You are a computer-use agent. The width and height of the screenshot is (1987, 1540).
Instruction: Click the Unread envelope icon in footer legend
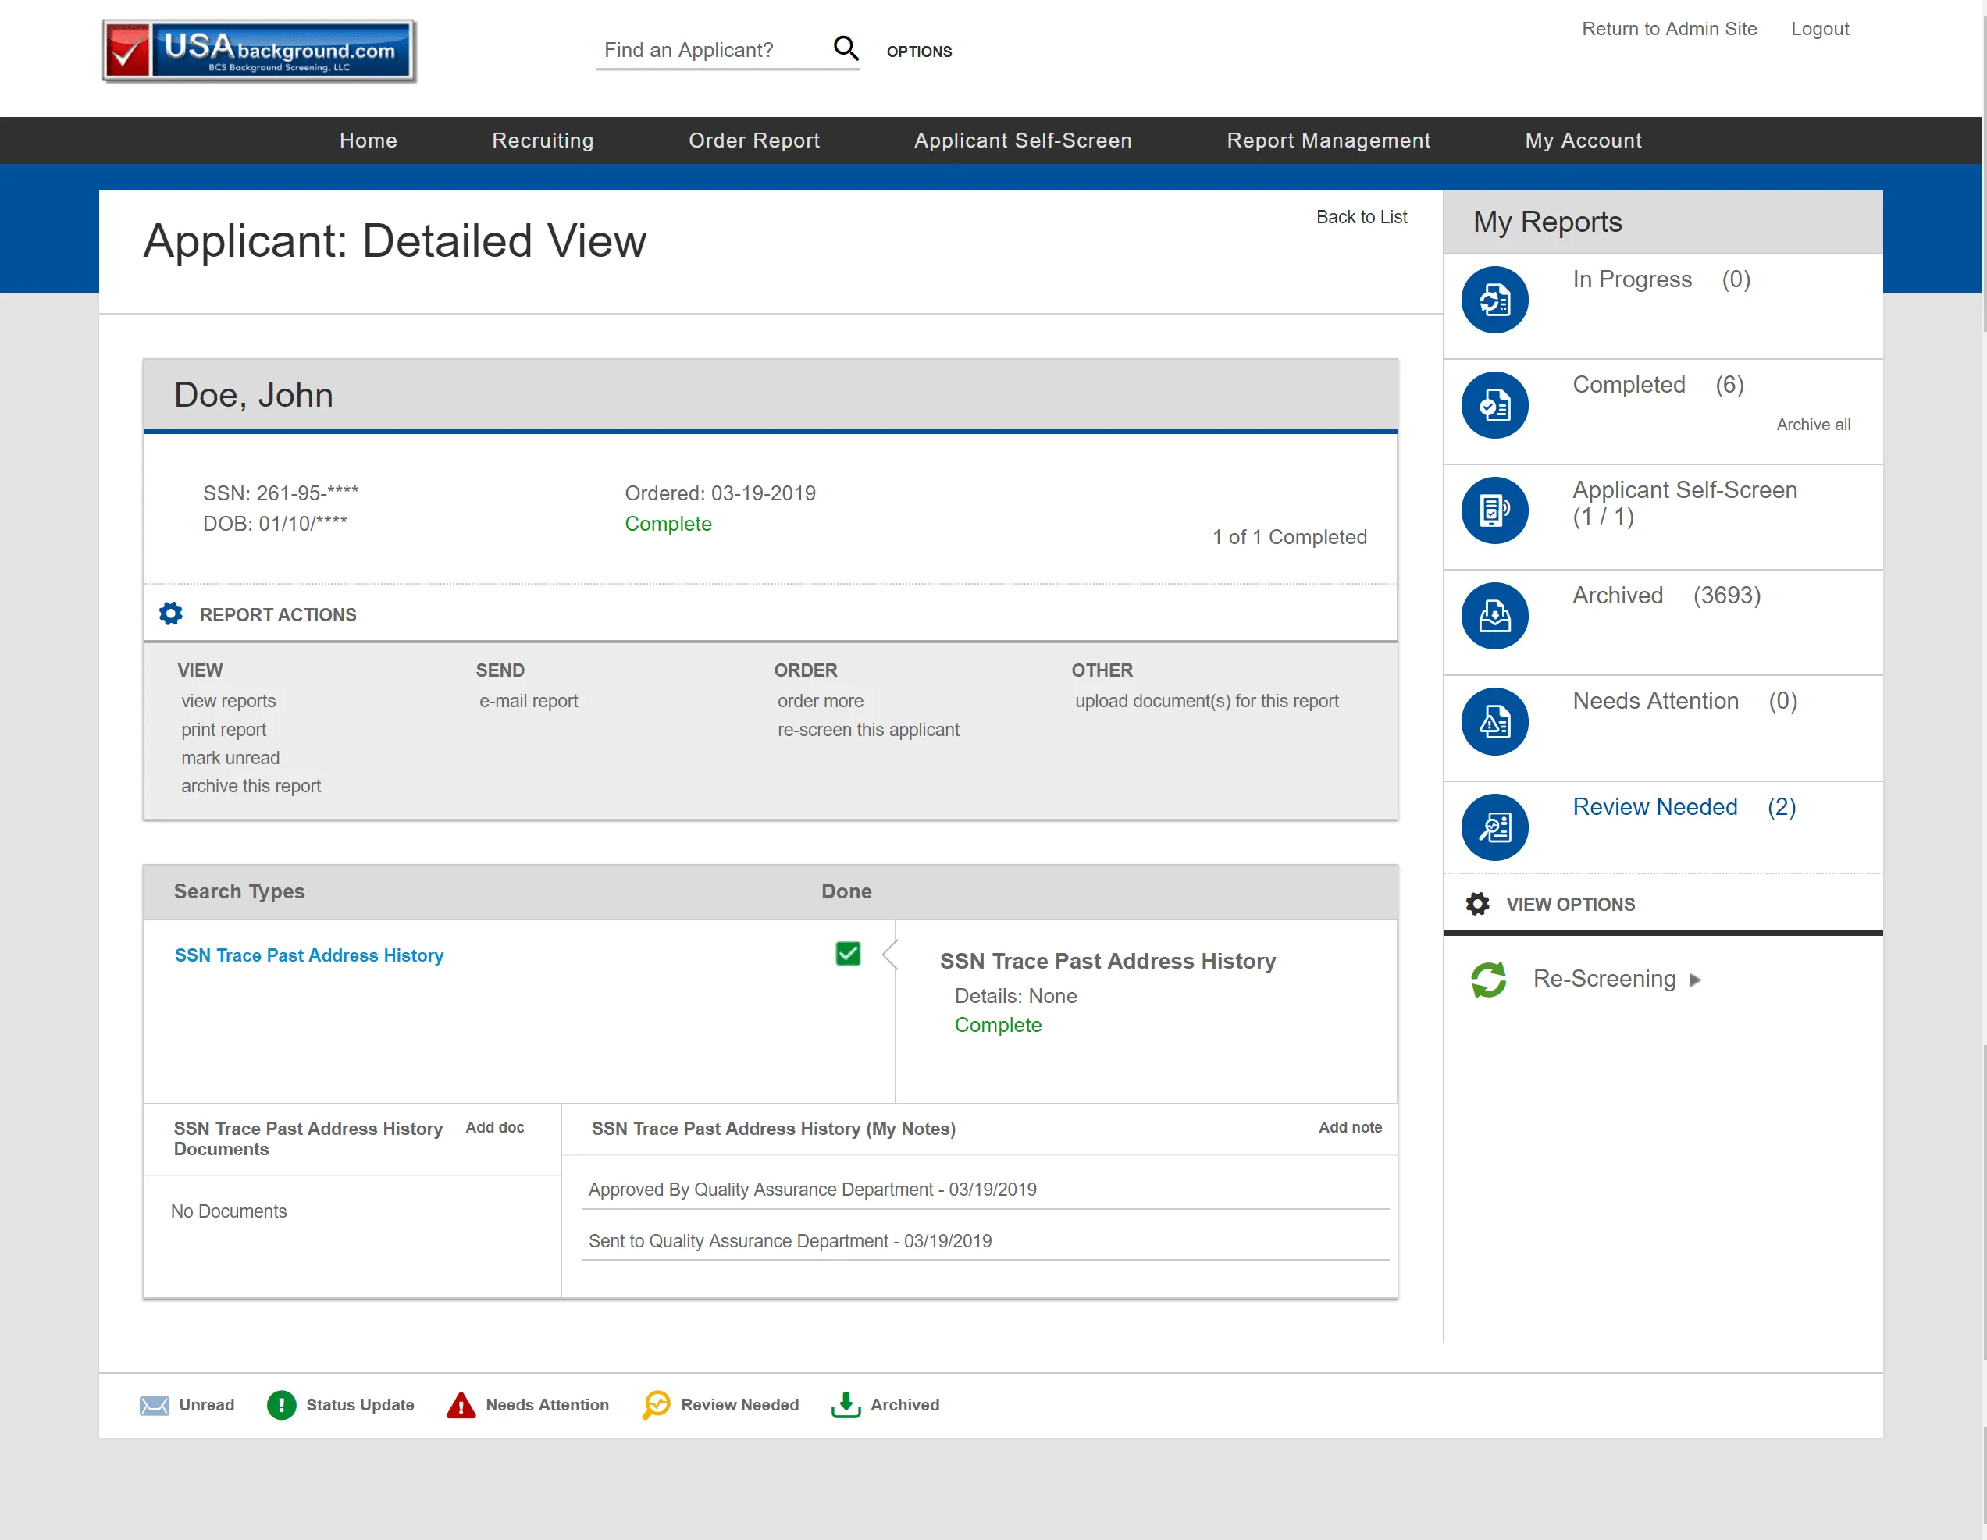[x=155, y=1404]
